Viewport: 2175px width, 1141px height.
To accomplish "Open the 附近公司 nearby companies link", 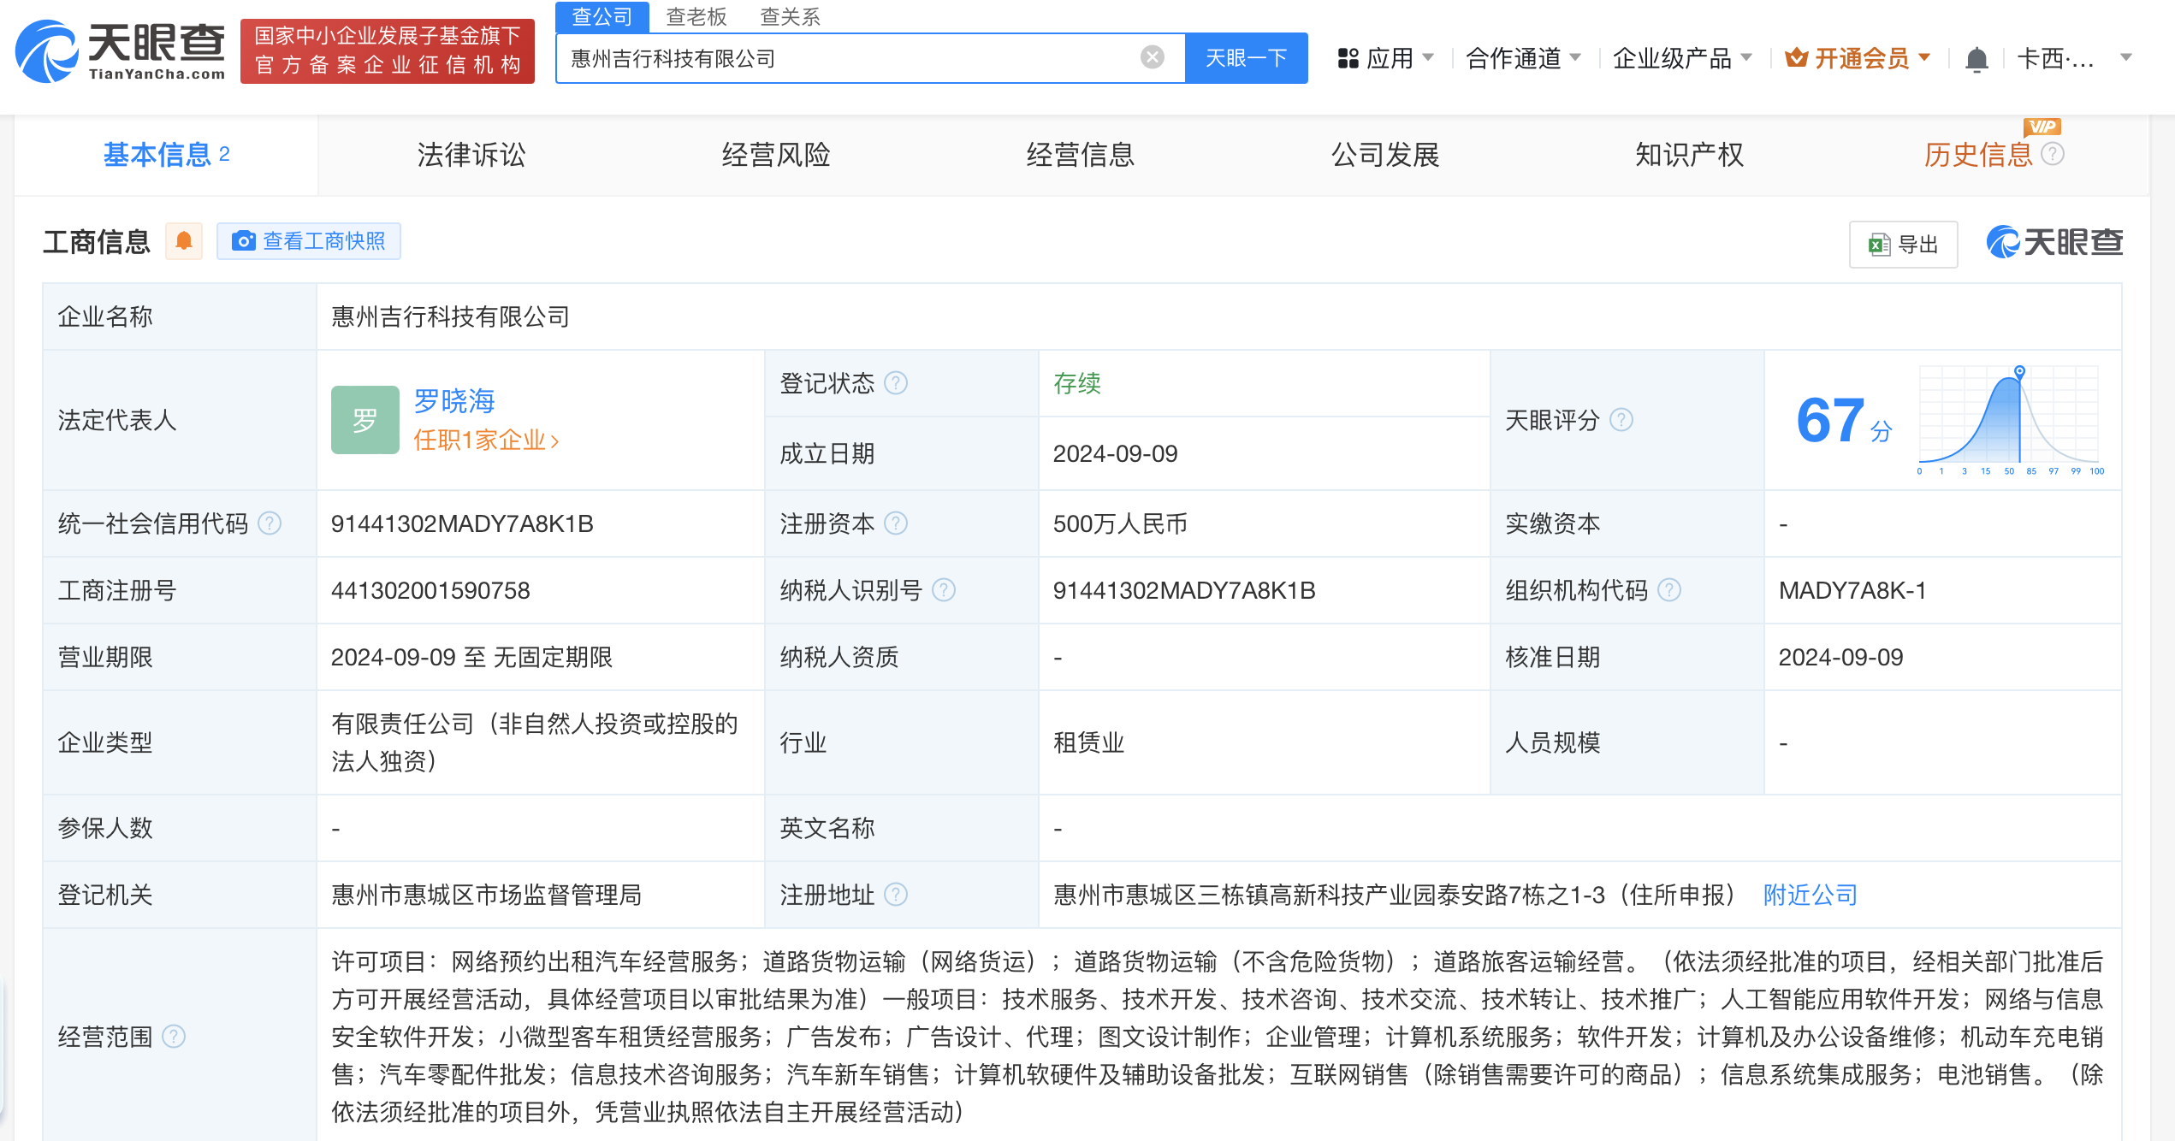I will pyautogui.click(x=1811, y=895).
